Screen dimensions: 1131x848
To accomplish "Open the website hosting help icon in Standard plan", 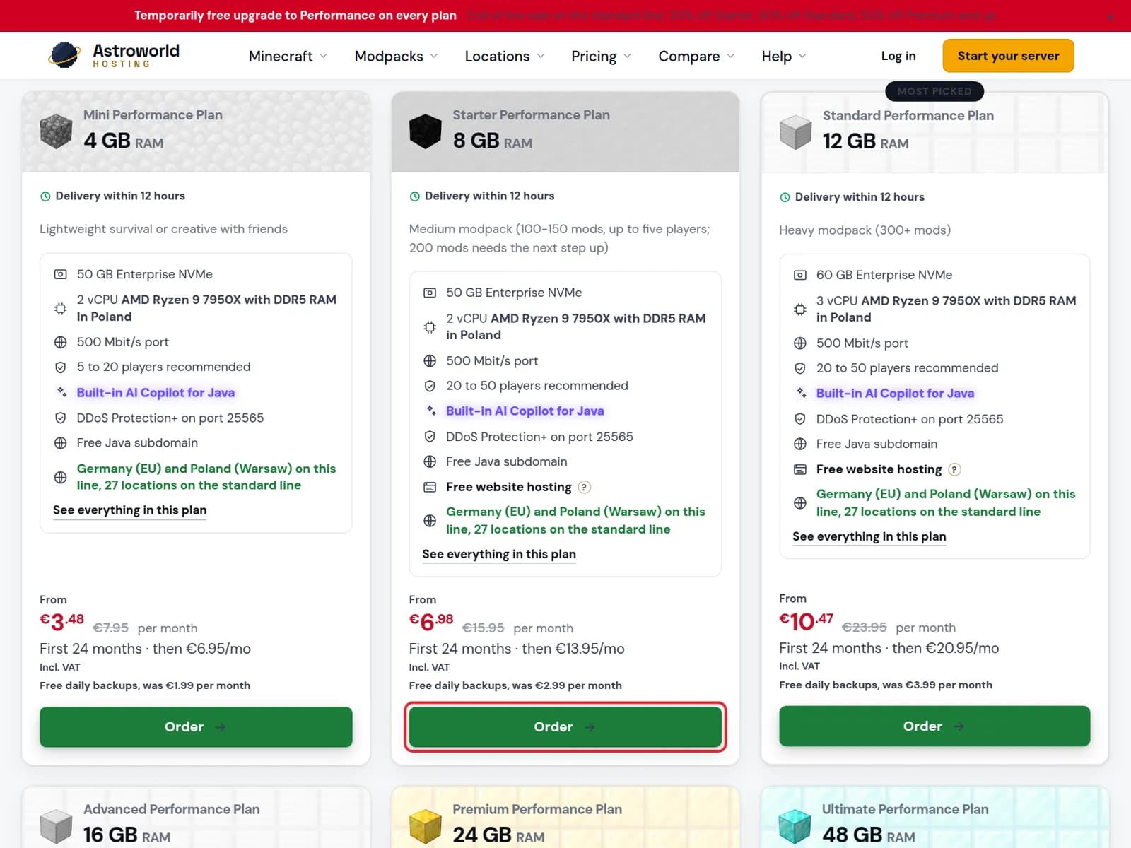I will coord(954,469).
